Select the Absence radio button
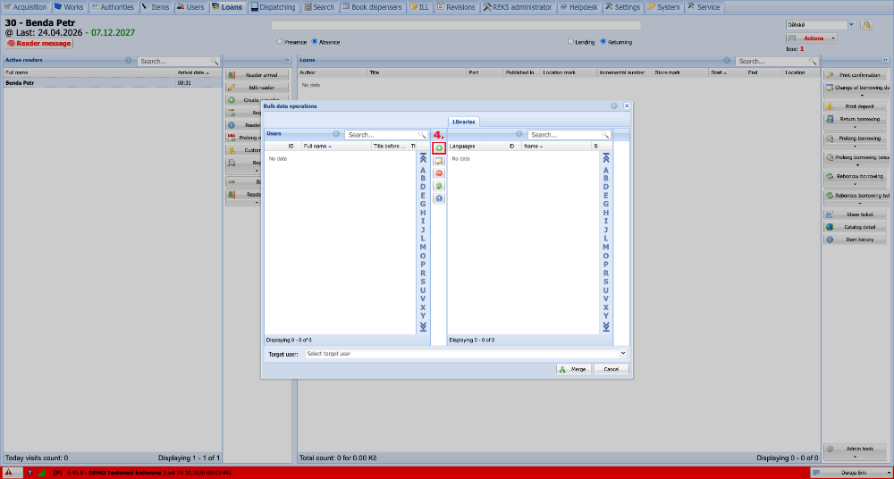894x479 pixels. tap(314, 42)
